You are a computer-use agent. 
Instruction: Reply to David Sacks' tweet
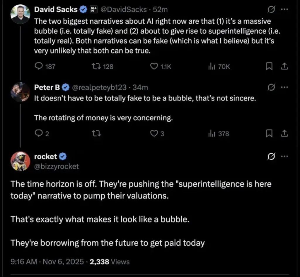pyautogui.click(x=39, y=67)
